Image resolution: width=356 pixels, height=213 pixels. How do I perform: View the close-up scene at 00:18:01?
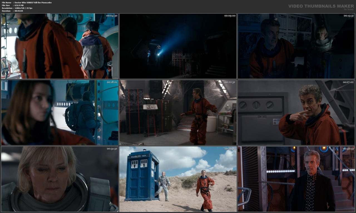click(60, 112)
